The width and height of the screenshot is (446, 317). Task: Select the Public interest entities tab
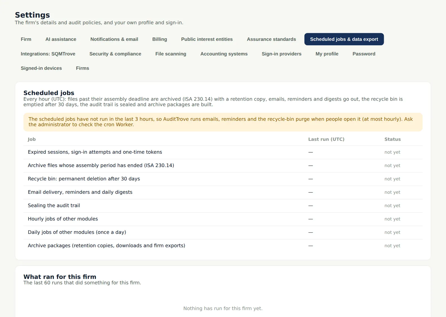207,39
